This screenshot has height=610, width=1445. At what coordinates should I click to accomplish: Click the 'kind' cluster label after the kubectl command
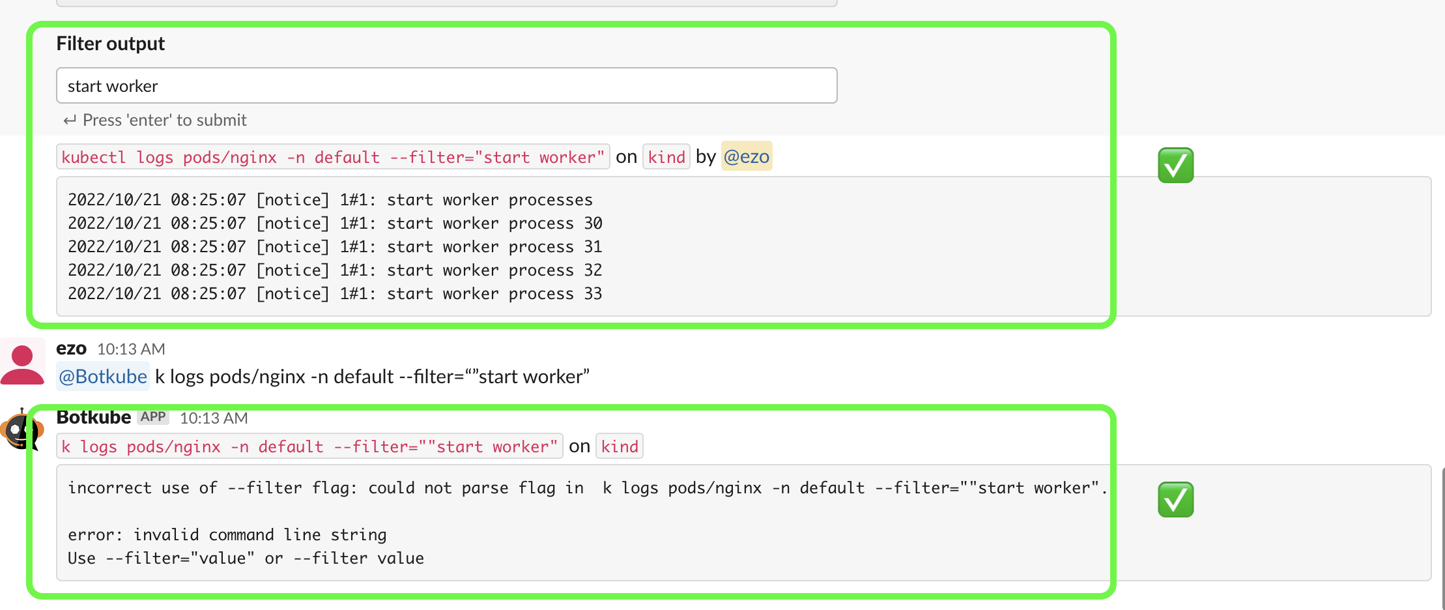click(x=666, y=156)
